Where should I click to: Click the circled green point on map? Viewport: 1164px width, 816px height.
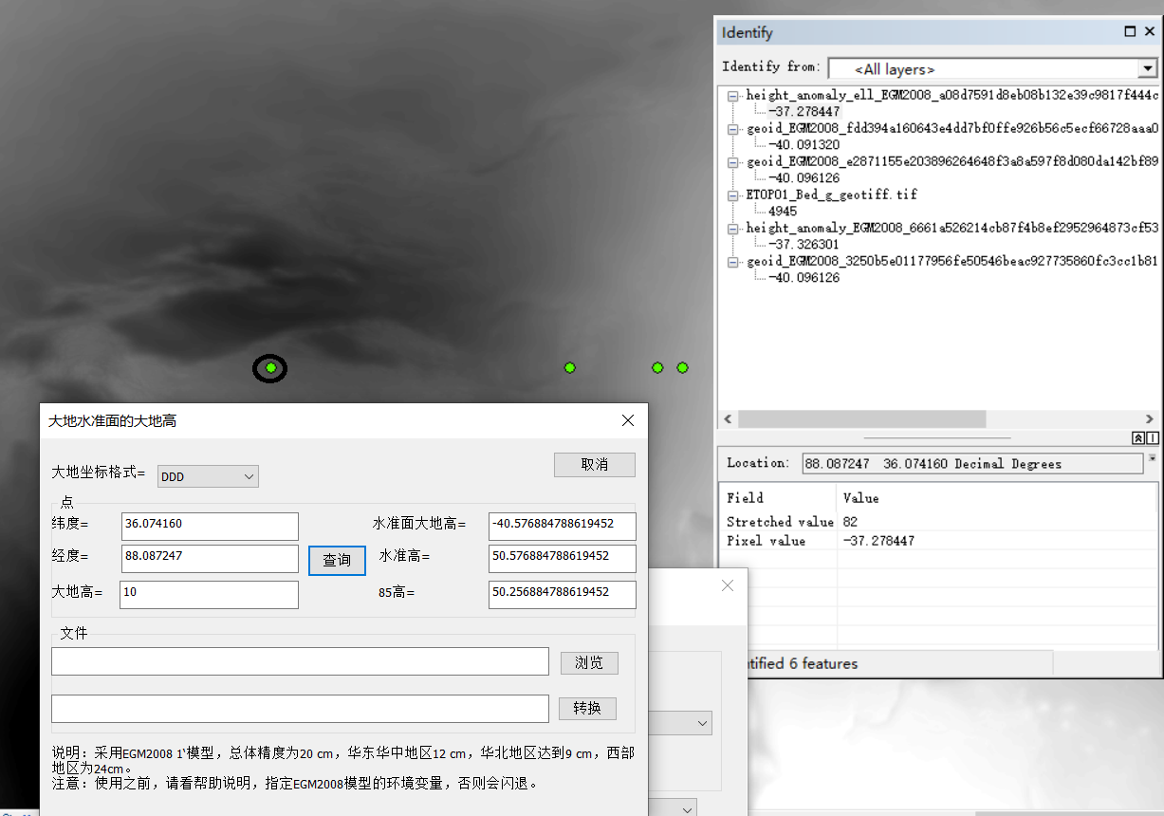pos(270,368)
